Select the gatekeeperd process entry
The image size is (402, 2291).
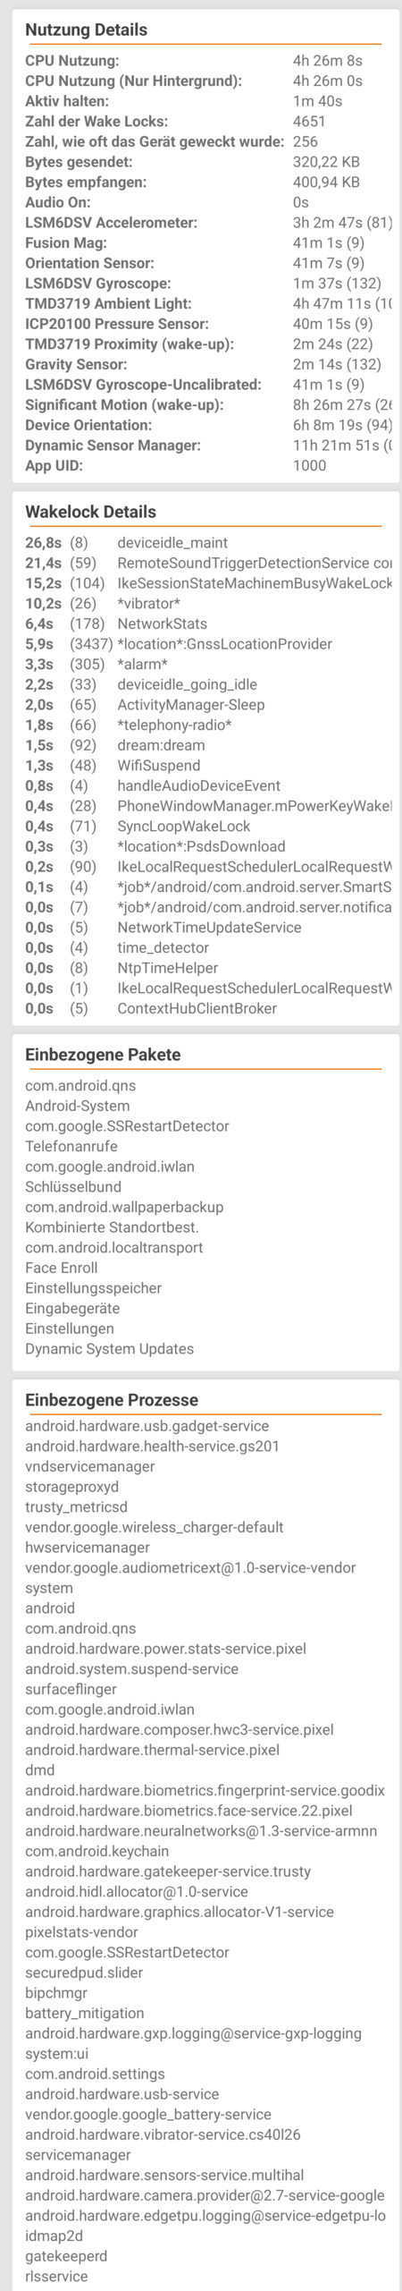pos(66,2256)
